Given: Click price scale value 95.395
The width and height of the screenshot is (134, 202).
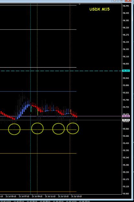Looking at the screenshot, I should click(x=126, y=151).
